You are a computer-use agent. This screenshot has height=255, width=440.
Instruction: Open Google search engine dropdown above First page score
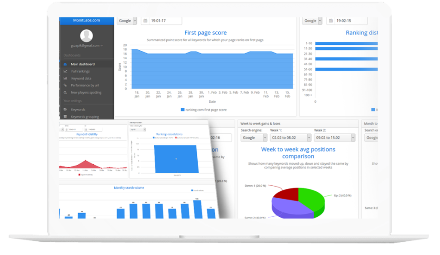tap(127, 21)
